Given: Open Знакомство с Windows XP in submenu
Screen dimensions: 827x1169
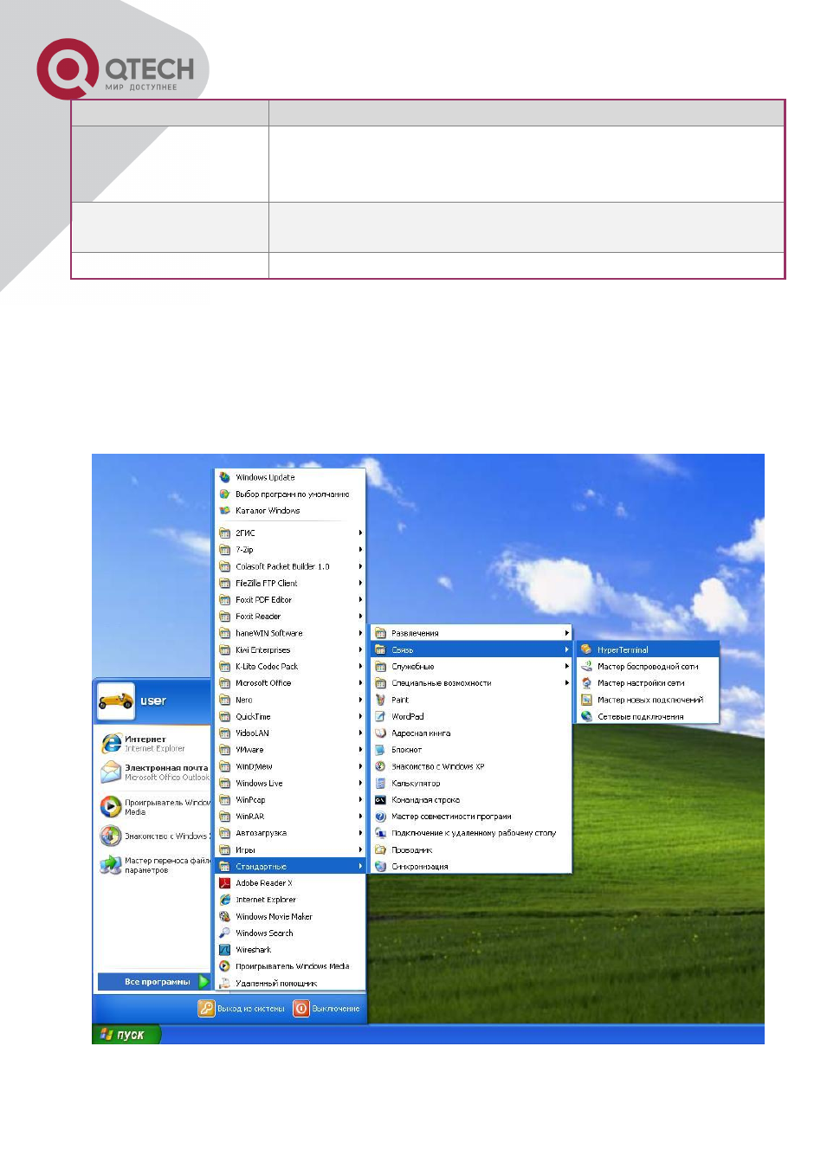Looking at the screenshot, I should pyautogui.click(x=471, y=766).
